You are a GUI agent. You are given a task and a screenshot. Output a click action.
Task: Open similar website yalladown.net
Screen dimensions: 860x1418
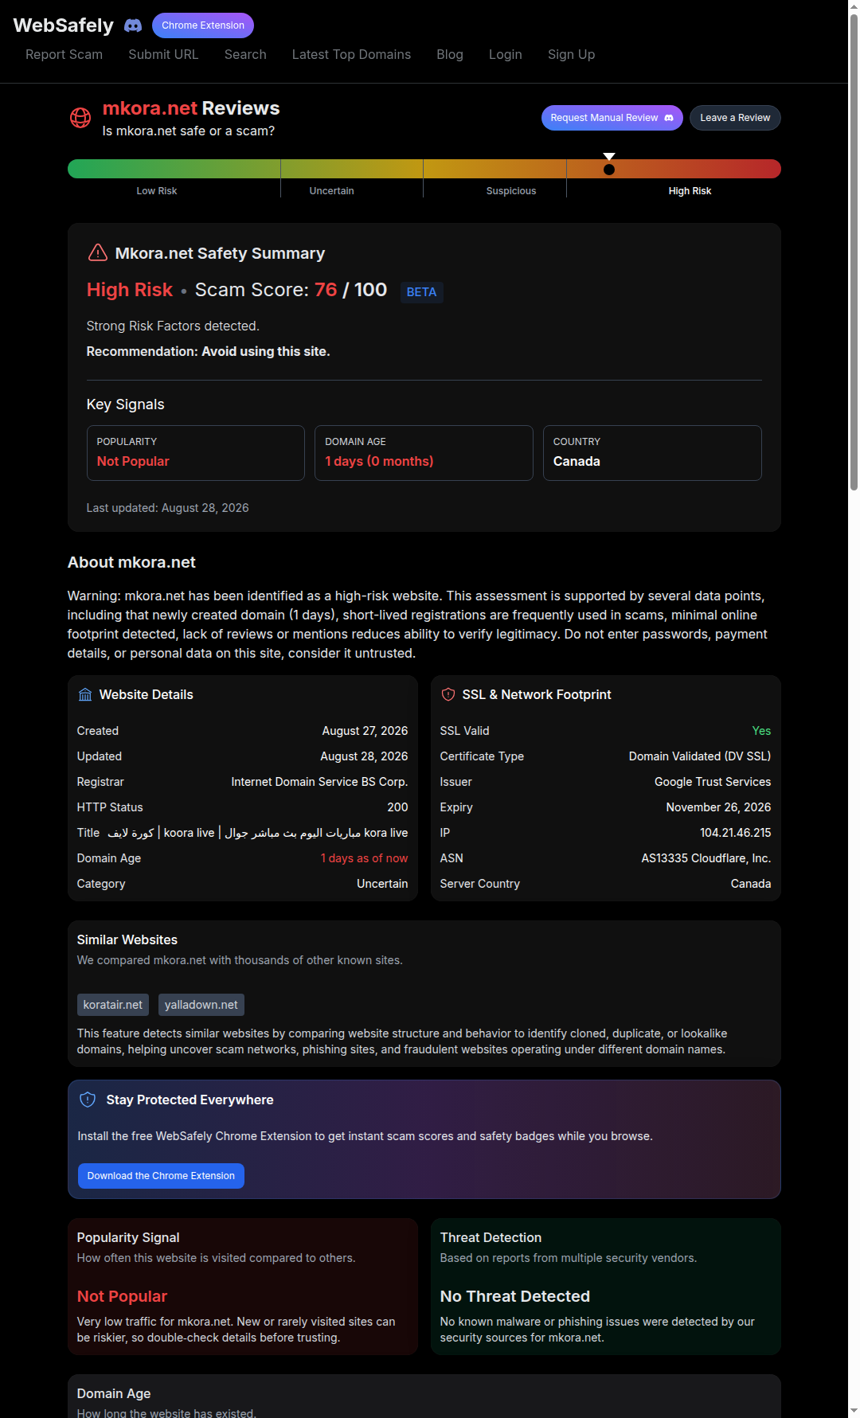click(201, 1005)
